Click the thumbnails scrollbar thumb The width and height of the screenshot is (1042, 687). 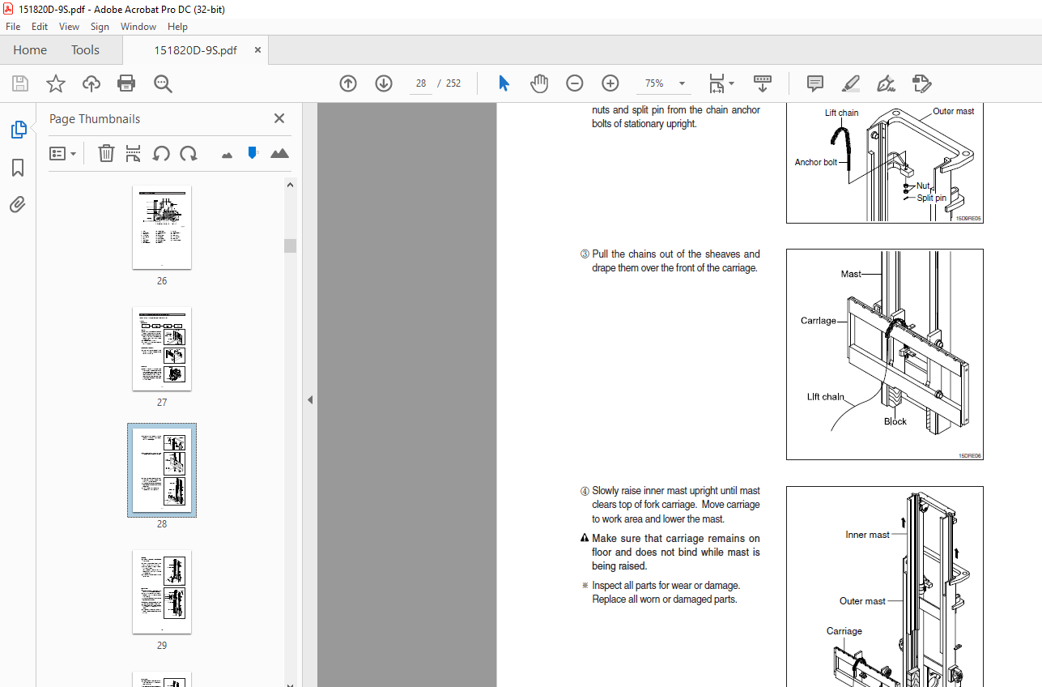pyautogui.click(x=290, y=245)
